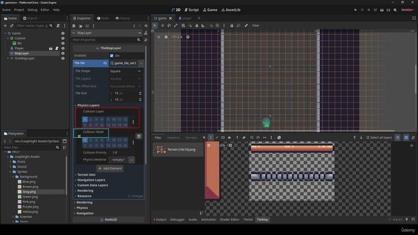This screenshot has width=418, height=235.
Task: Revert the Tile Set property
Action: click(x=105, y=63)
